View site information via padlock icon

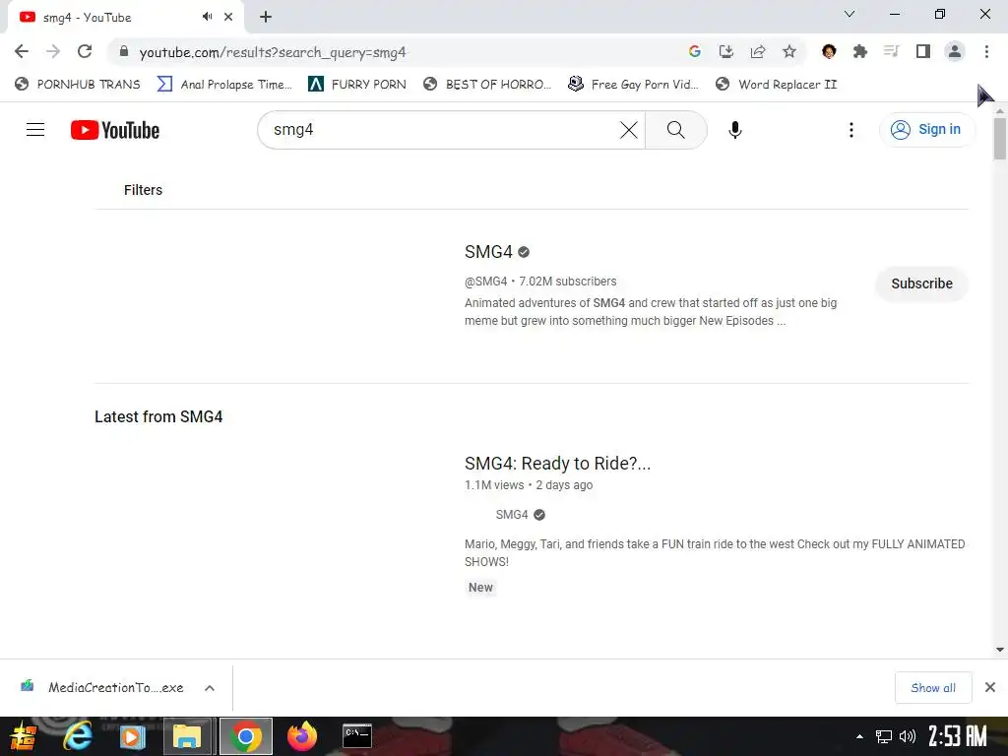click(124, 51)
